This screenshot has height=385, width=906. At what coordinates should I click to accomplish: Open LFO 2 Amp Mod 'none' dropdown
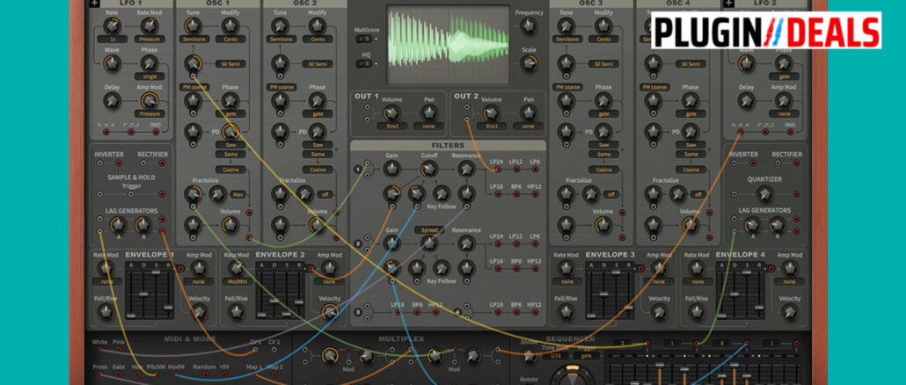point(784,113)
